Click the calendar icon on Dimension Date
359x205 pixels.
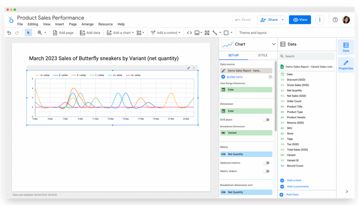(223, 111)
